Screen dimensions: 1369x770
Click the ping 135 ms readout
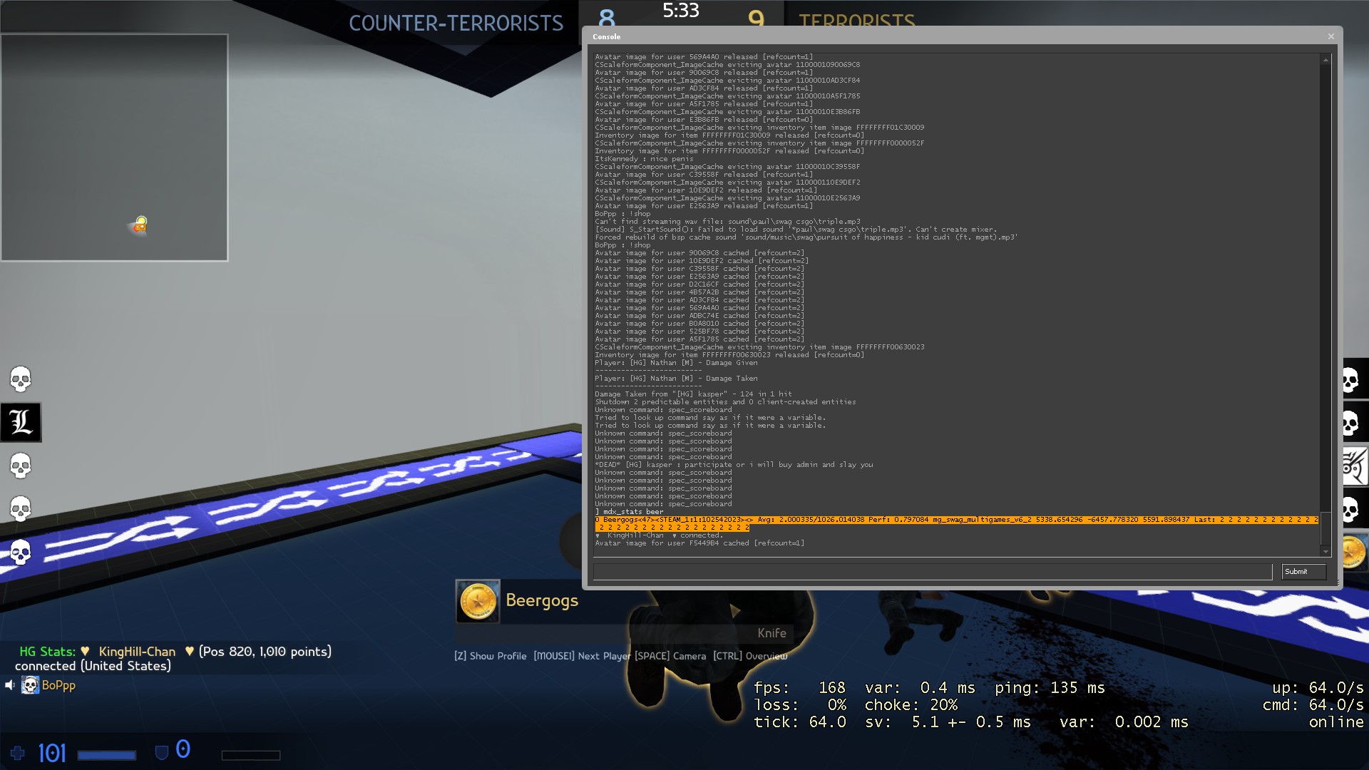[1050, 688]
